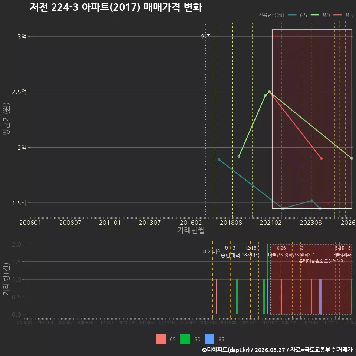Select first green 80 point left of 201808
The width and height of the screenshot is (356, 356).
[x=239, y=156]
